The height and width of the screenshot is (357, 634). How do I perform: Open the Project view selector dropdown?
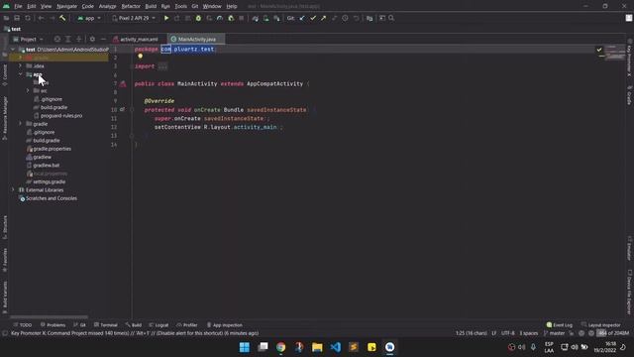pyautogui.click(x=28, y=40)
